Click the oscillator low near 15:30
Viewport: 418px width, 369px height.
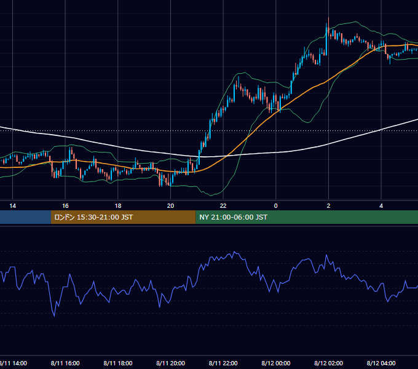click(x=54, y=315)
